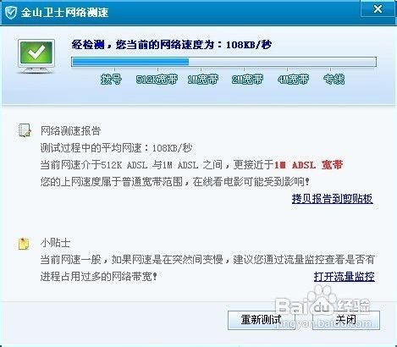
Task: Click the 重新测试 button
Action: [x=262, y=320]
